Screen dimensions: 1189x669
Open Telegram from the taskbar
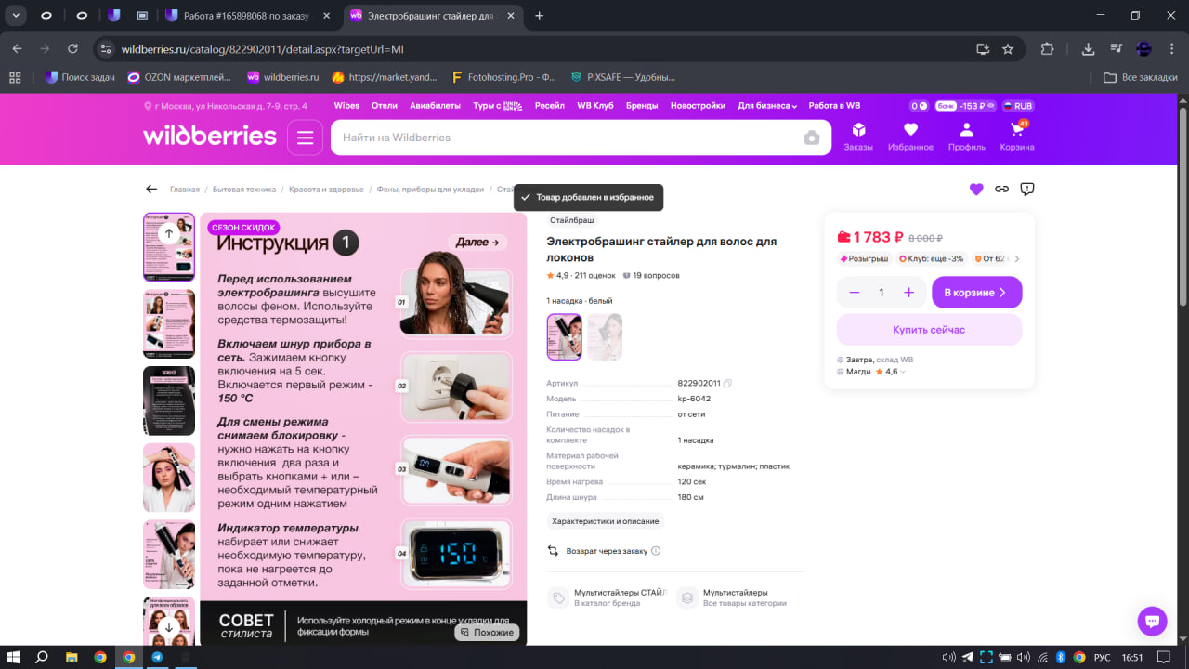click(157, 657)
